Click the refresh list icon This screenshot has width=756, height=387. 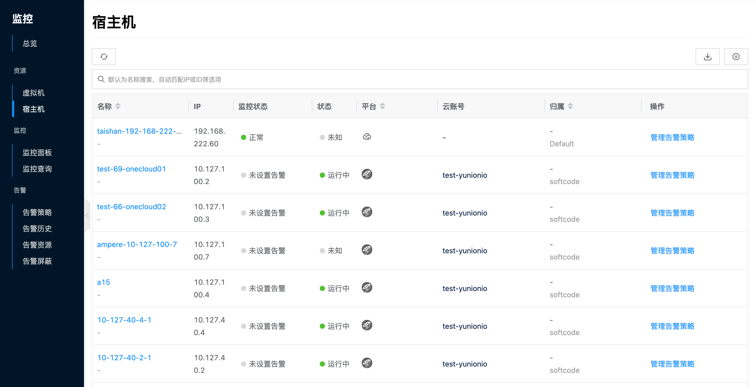104,57
